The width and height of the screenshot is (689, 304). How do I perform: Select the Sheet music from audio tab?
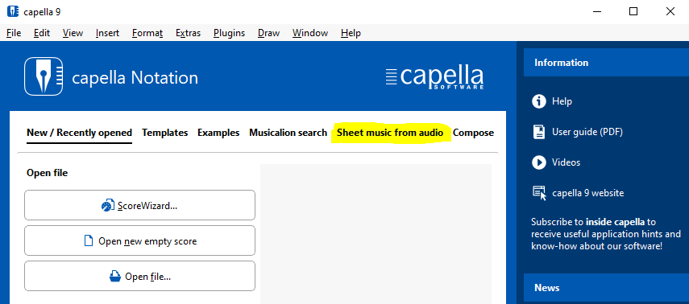pyautogui.click(x=390, y=133)
